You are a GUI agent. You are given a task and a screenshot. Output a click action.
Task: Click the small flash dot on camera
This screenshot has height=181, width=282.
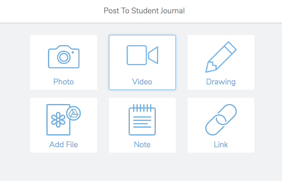click(x=73, y=52)
